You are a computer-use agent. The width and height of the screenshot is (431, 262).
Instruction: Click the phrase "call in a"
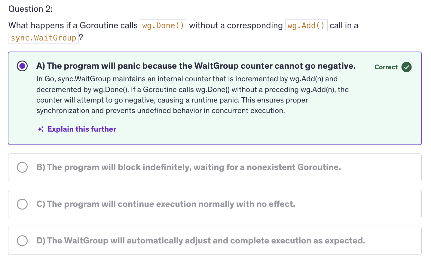click(x=344, y=25)
